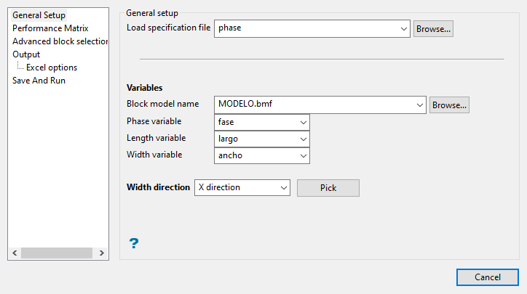Click right arrow of tree scrollbar

click(x=100, y=253)
